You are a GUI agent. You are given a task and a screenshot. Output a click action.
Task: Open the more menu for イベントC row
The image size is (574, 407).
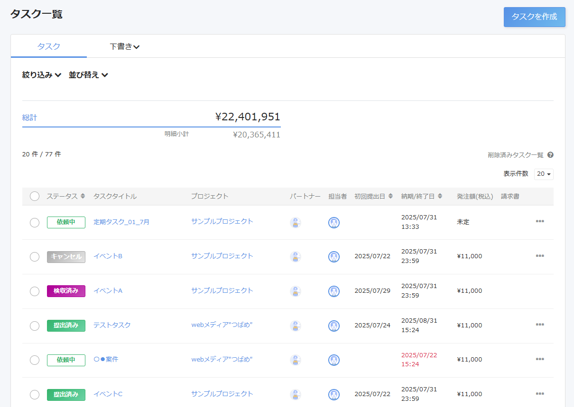[x=540, y=393]
